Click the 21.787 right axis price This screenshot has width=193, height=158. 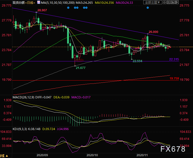point(184,65)
